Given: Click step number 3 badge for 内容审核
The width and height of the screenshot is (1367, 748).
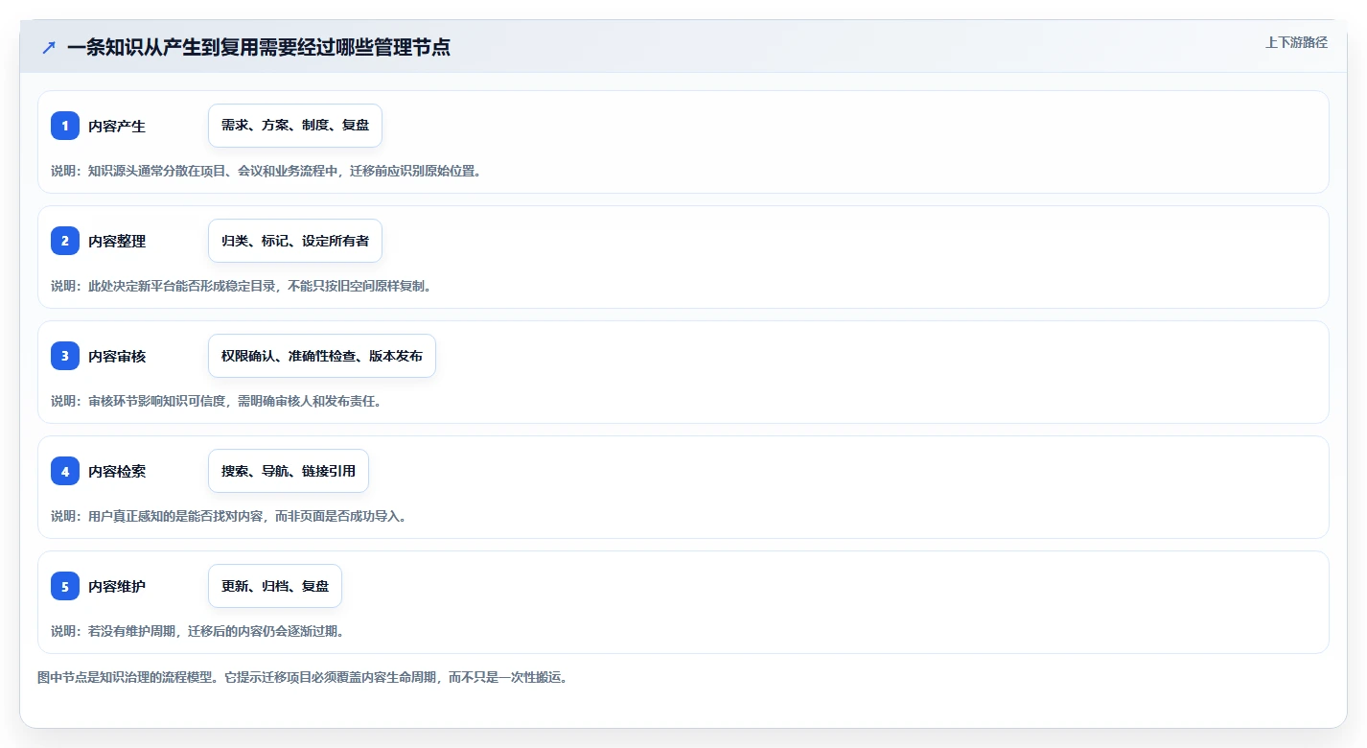Looking at the screenshot, I should coord(65,356).
